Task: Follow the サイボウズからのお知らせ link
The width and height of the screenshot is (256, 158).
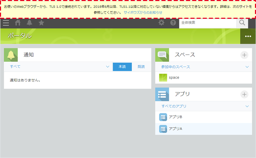Action: coord(143,12)
